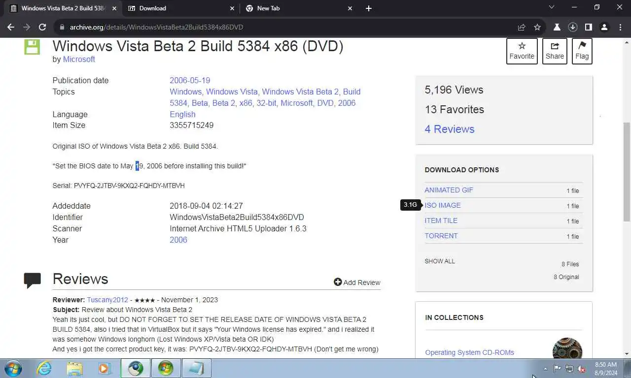Screen dimensions: 631x378
Task: Open the 2006-05-19 publication date link
Action: pos(190,80)
